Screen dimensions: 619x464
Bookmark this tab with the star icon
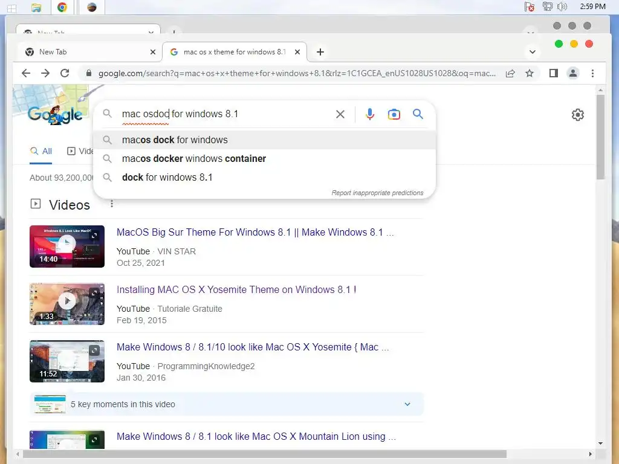coord(530,73)
